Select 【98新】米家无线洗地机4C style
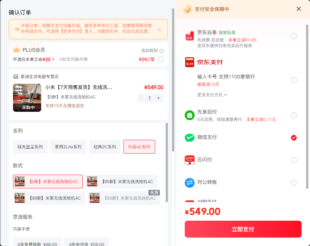 pos(49,198)
